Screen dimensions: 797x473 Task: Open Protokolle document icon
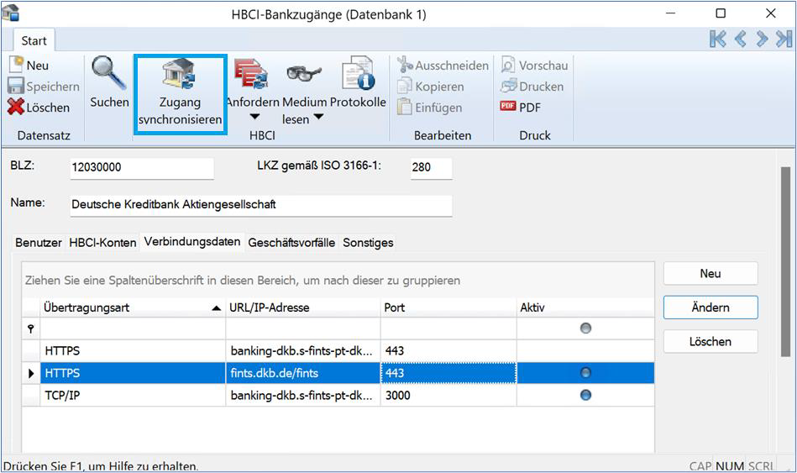pyautogui.click(x=358, y=74)
